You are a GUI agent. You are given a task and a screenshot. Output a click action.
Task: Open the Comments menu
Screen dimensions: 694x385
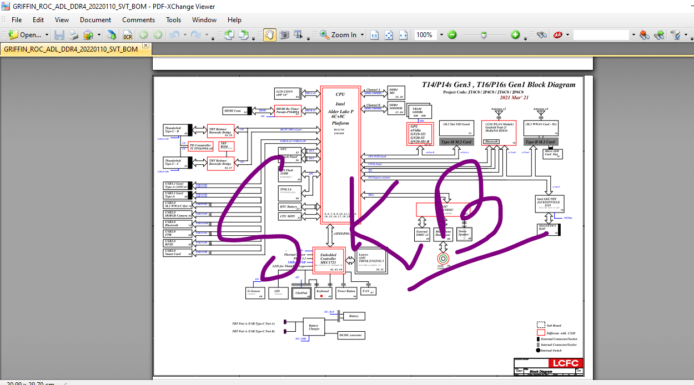[x=139, y=19]
